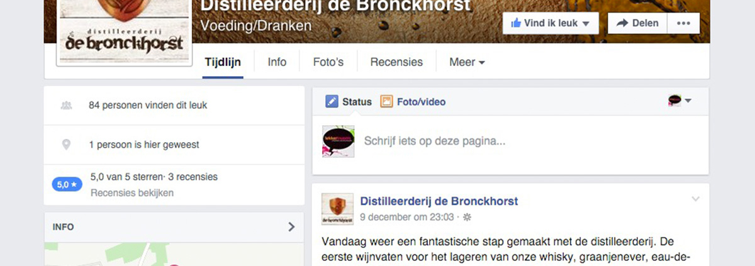Click the 5,0 star rating badge
This screenshot has height=266, width=755.
67,185
